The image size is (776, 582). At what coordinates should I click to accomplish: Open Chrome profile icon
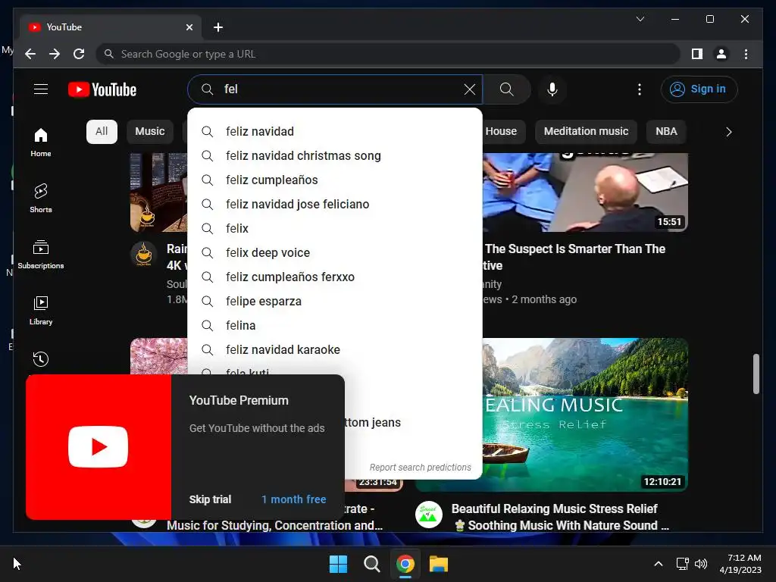point(721,54)
